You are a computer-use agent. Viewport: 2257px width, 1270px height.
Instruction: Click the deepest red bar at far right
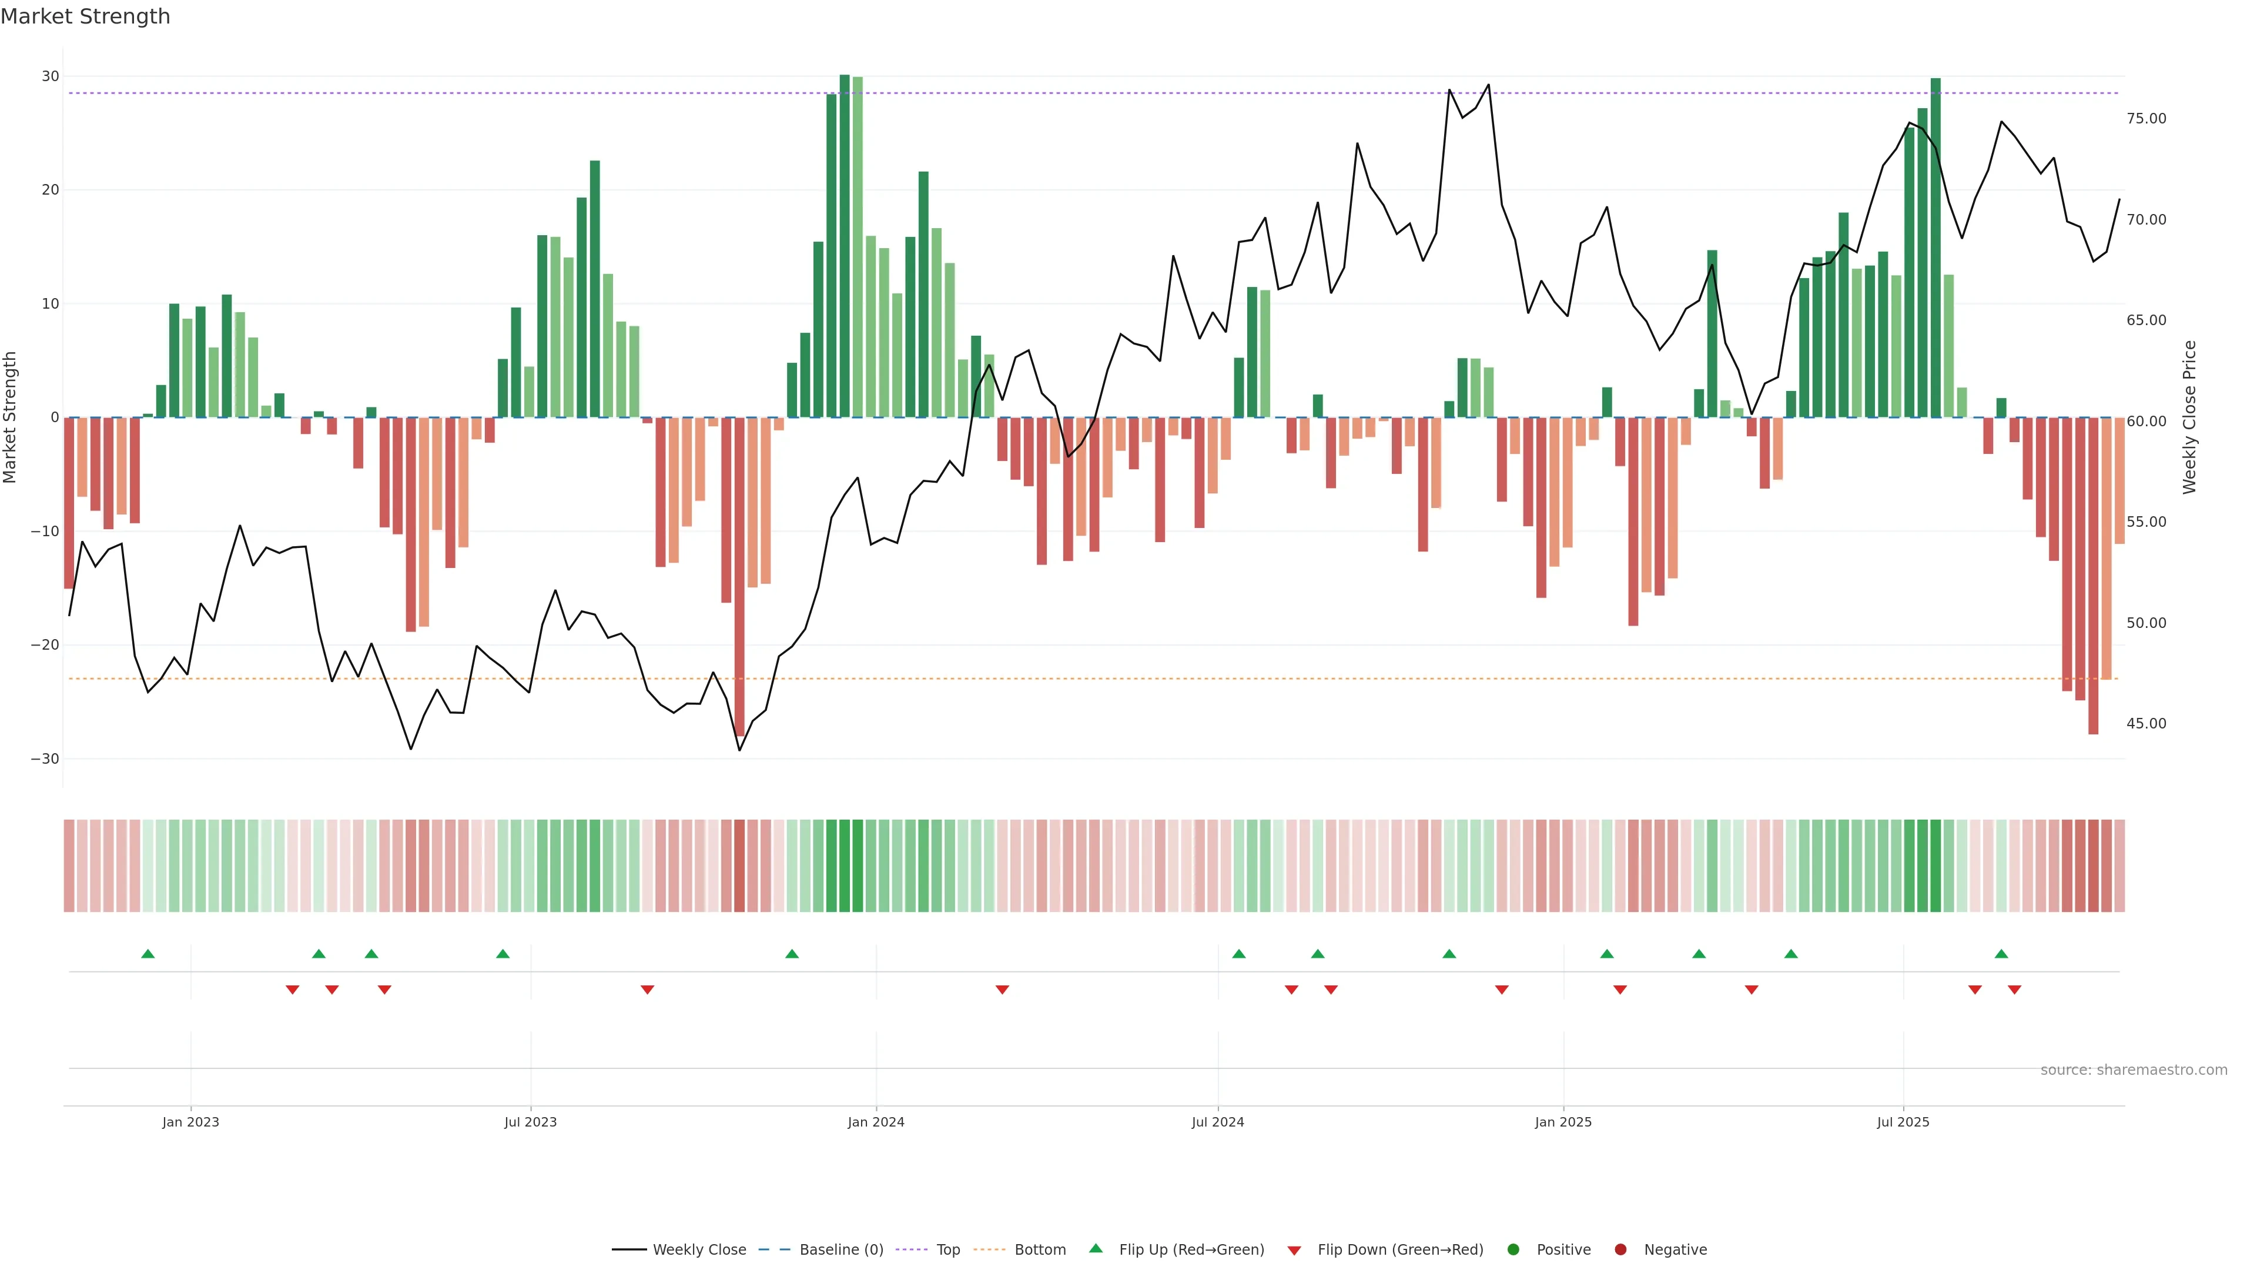[2093, 575]
